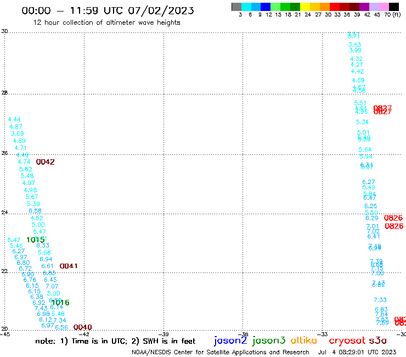Select the green 1016 time marker
The width and height of the screenshot is (406, 357).
(x=60, y=303)
